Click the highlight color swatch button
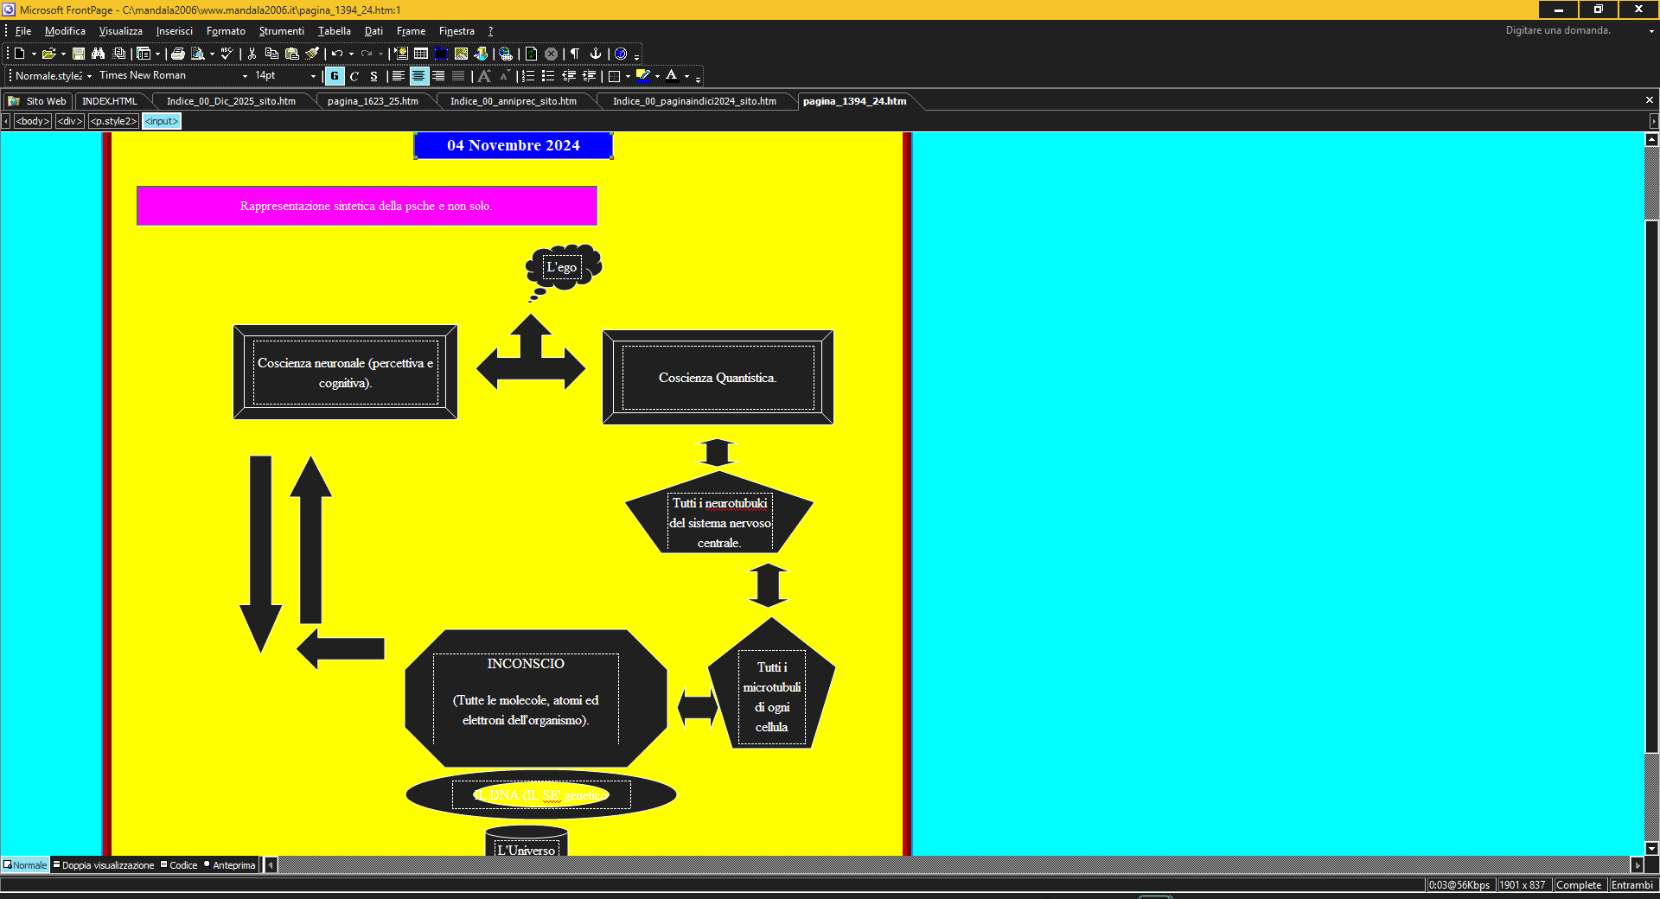Viewport: 1660px width, 899px height. point(642,76)
